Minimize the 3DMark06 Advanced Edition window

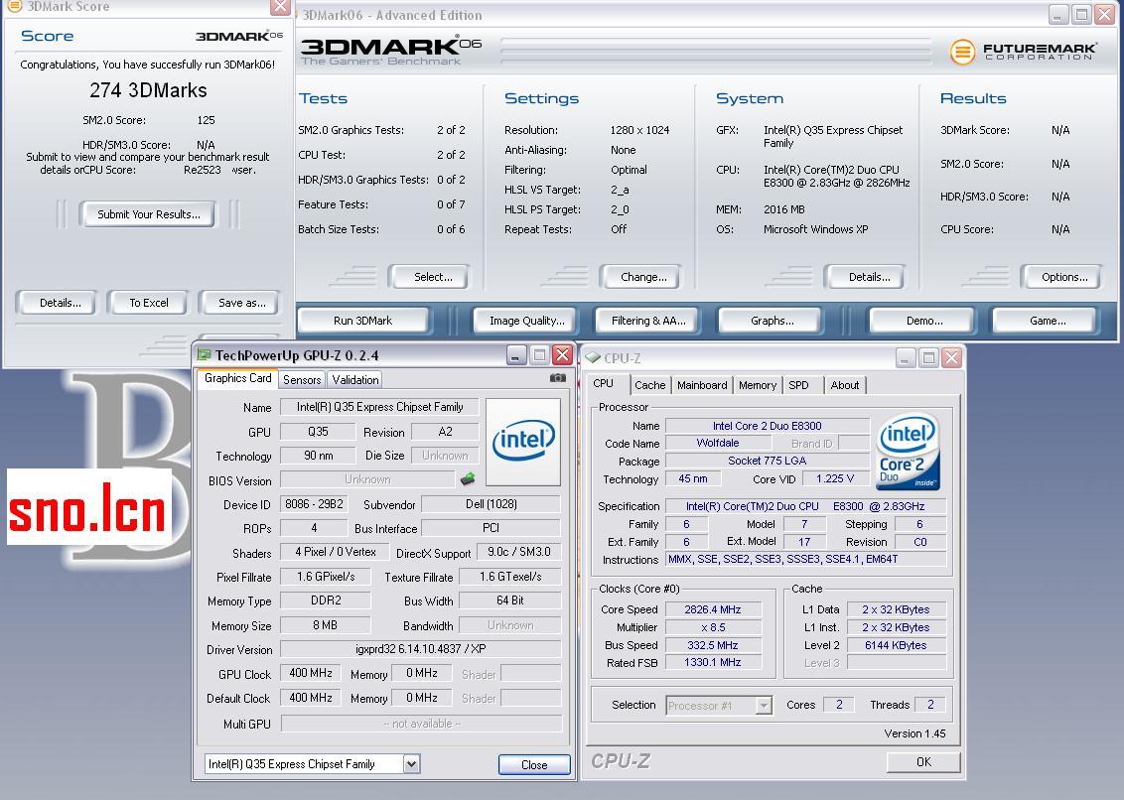[x=1058, y=14]
